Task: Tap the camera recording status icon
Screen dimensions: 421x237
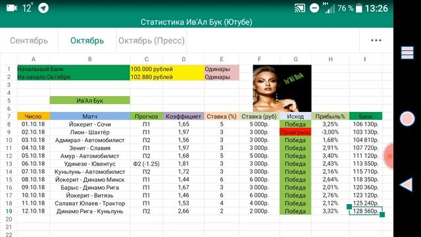Action: [x=12, y=8]
